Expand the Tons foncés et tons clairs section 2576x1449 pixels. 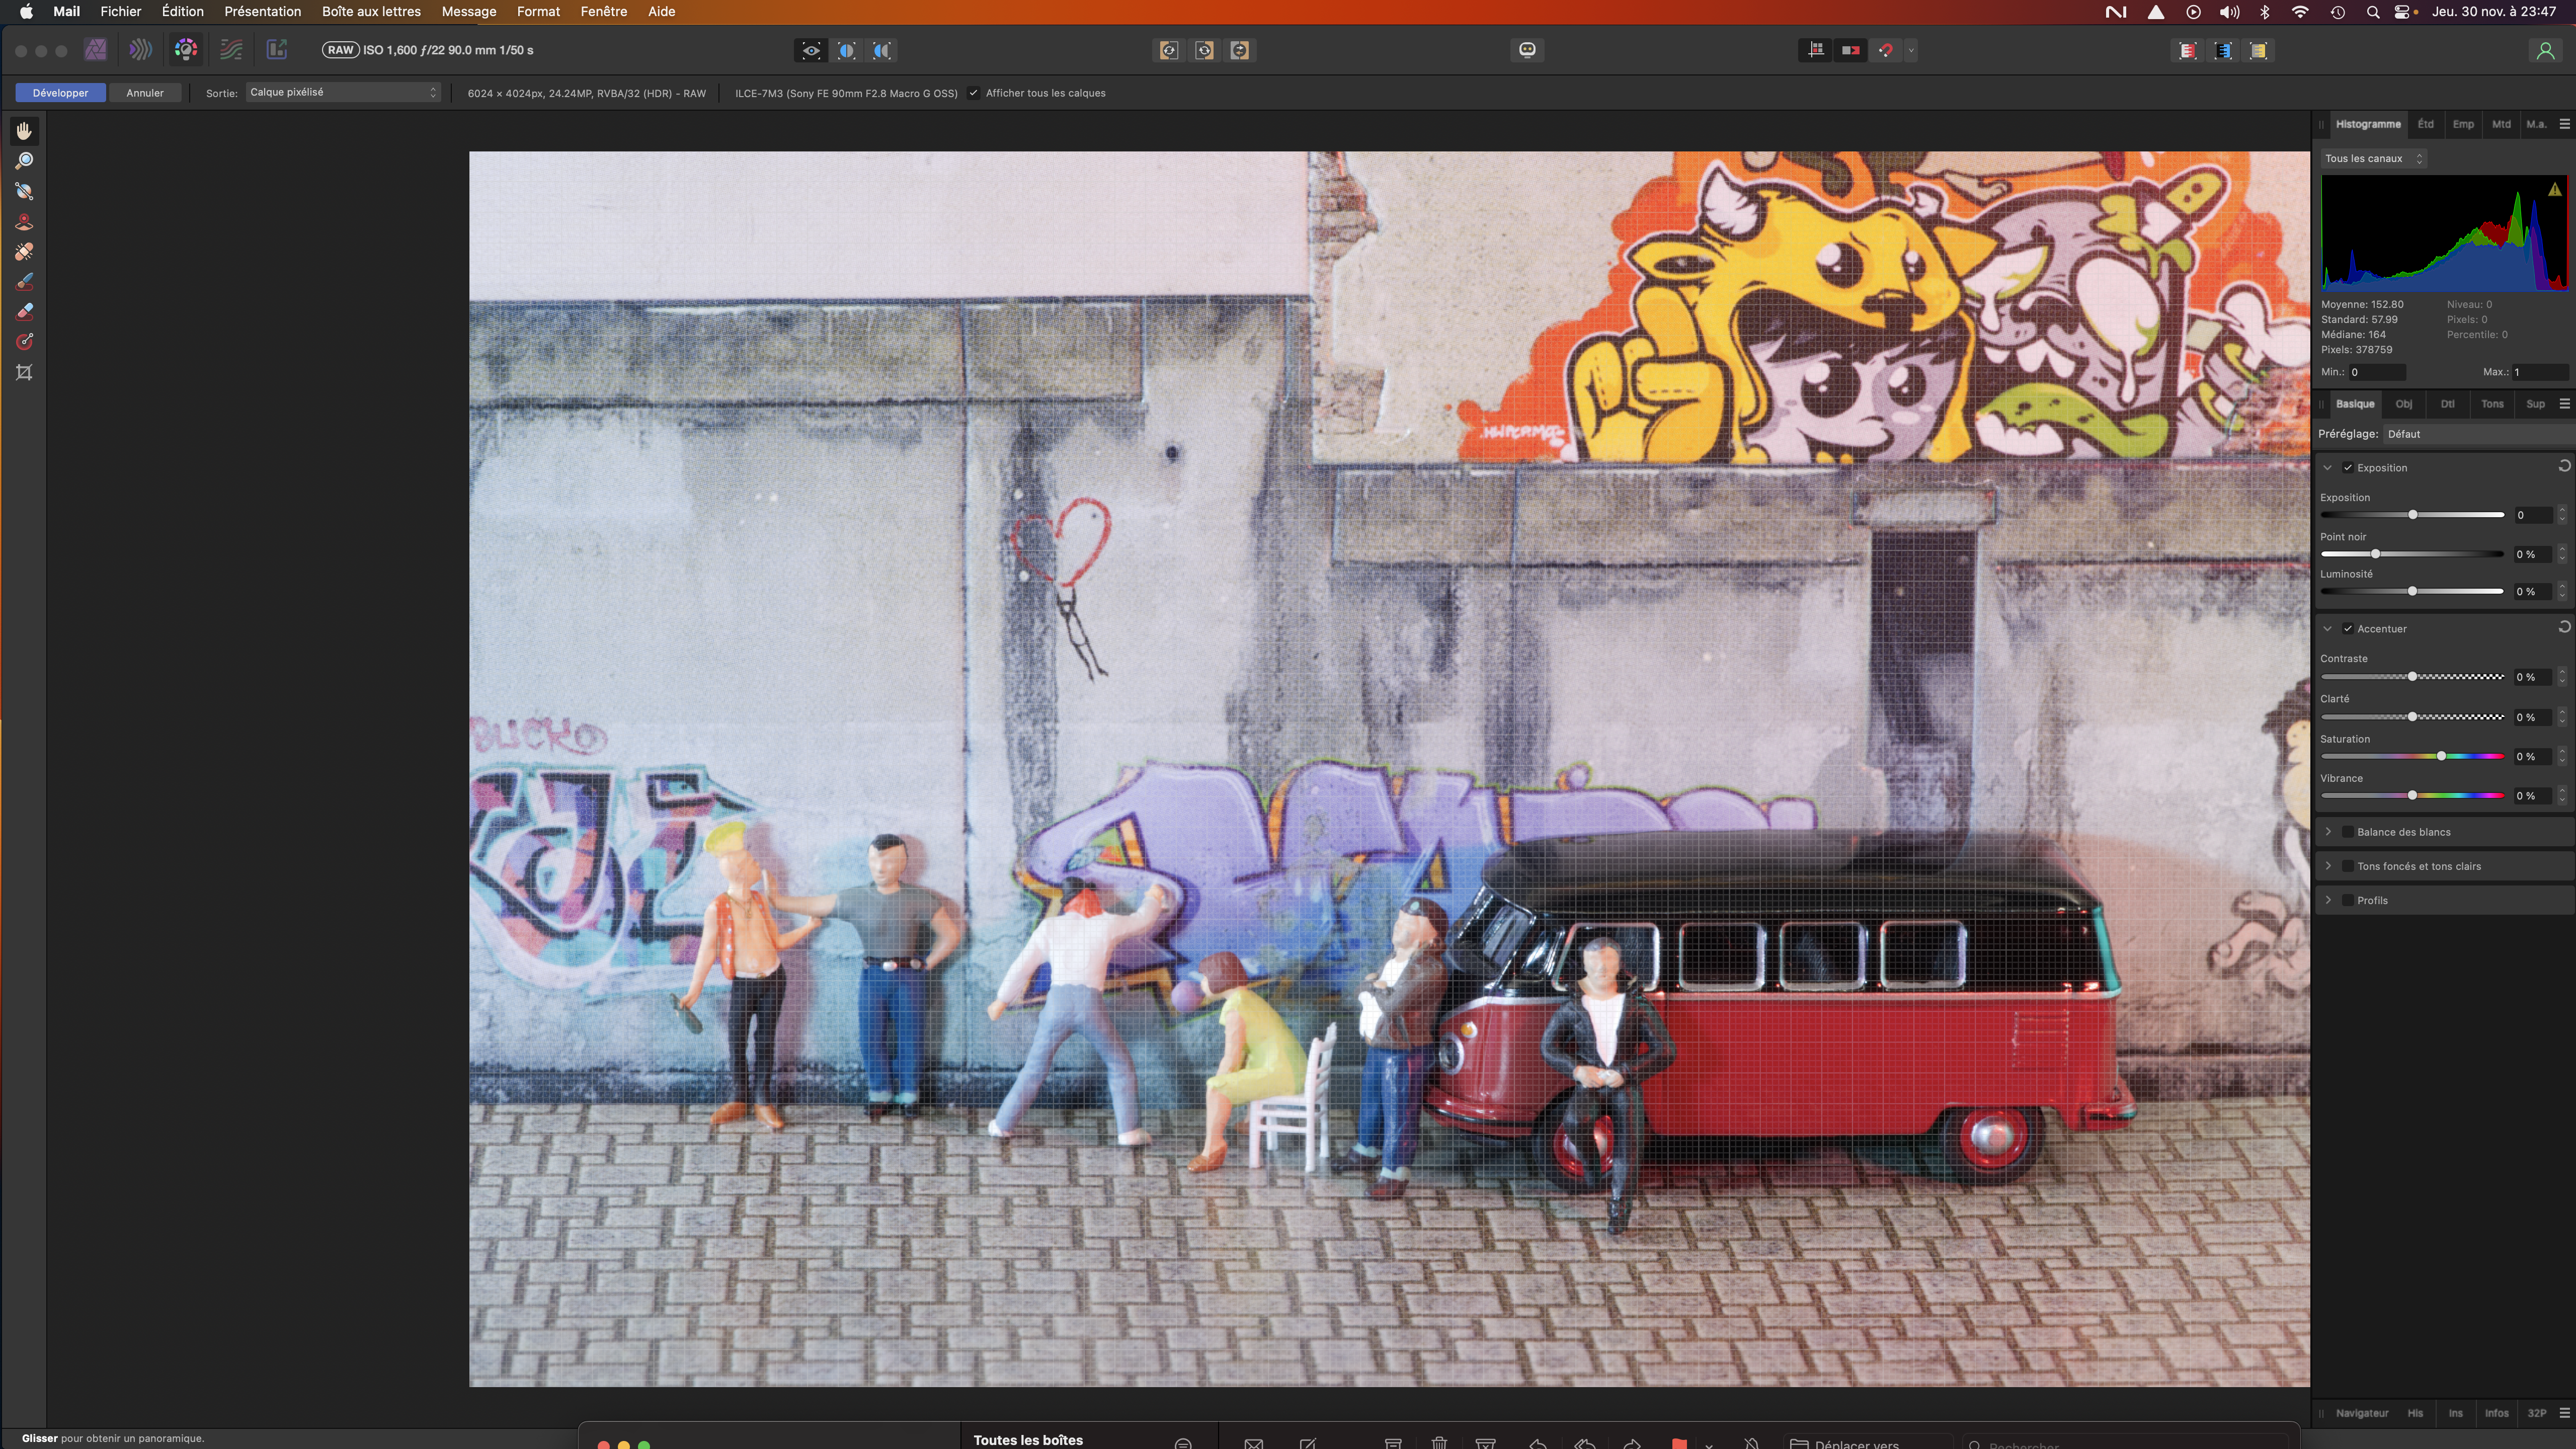(2328, 866)
